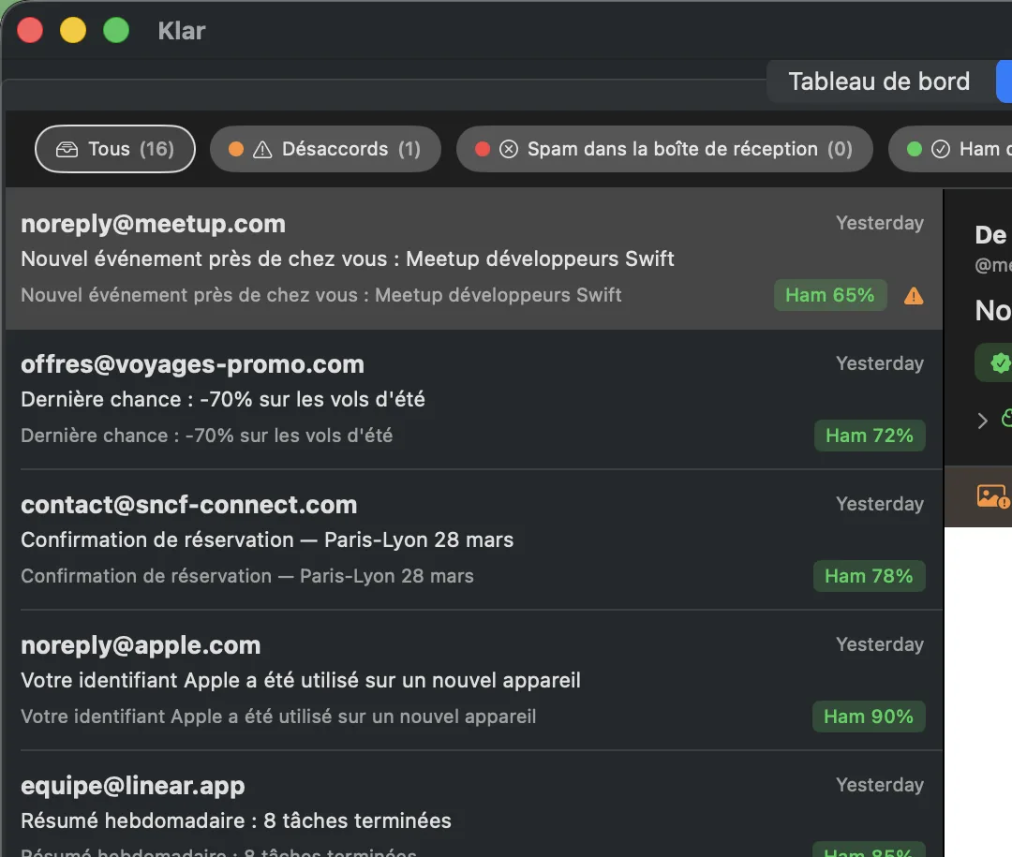Click the blocked images icon in detail pane
This screenshot has height=857, width=1012.
click(x=992, y=496)
